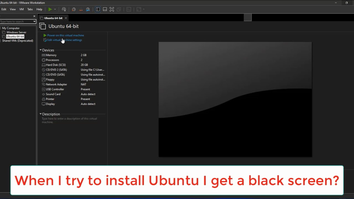
Task: Click the Processors device label
Action: tap(53, 60)
